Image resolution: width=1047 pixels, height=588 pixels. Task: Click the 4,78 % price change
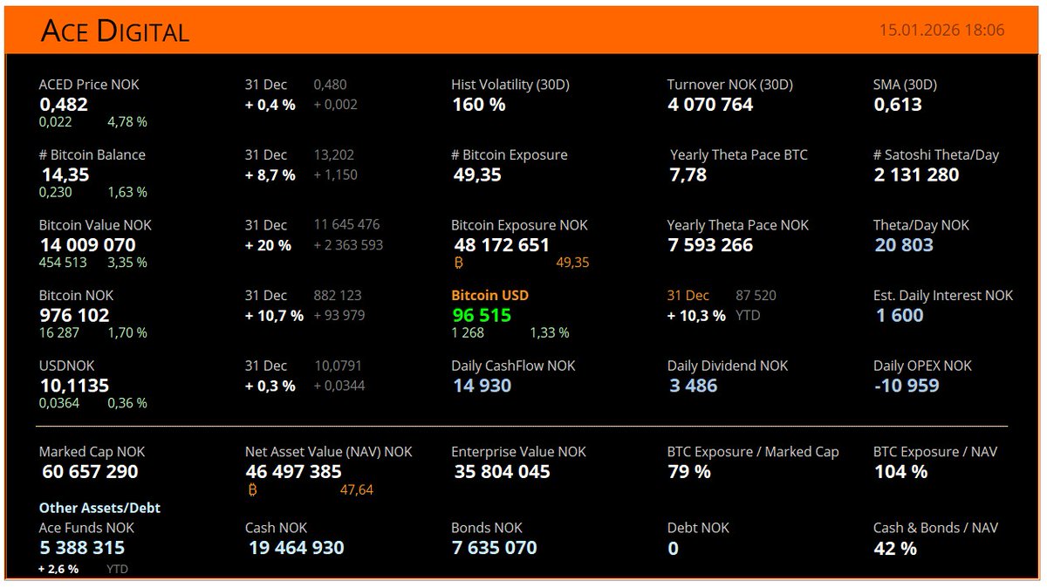127,122
